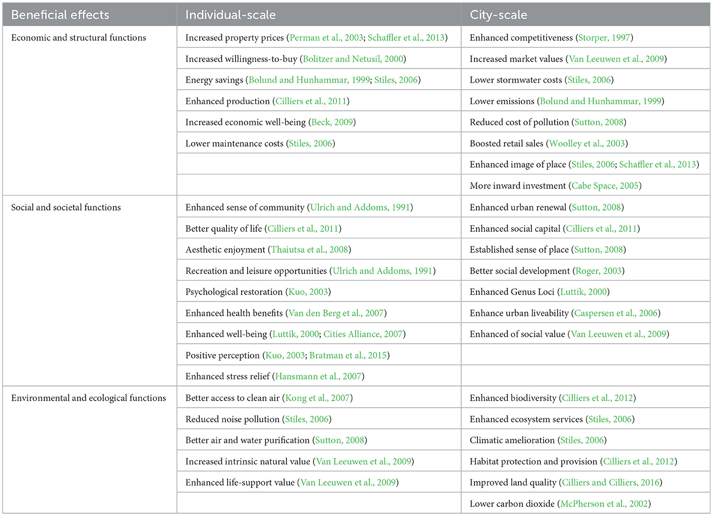713x516 pixels.
Task: Click Stiles, 2006 beside Enhanced image of place
Action: point(593,165)
